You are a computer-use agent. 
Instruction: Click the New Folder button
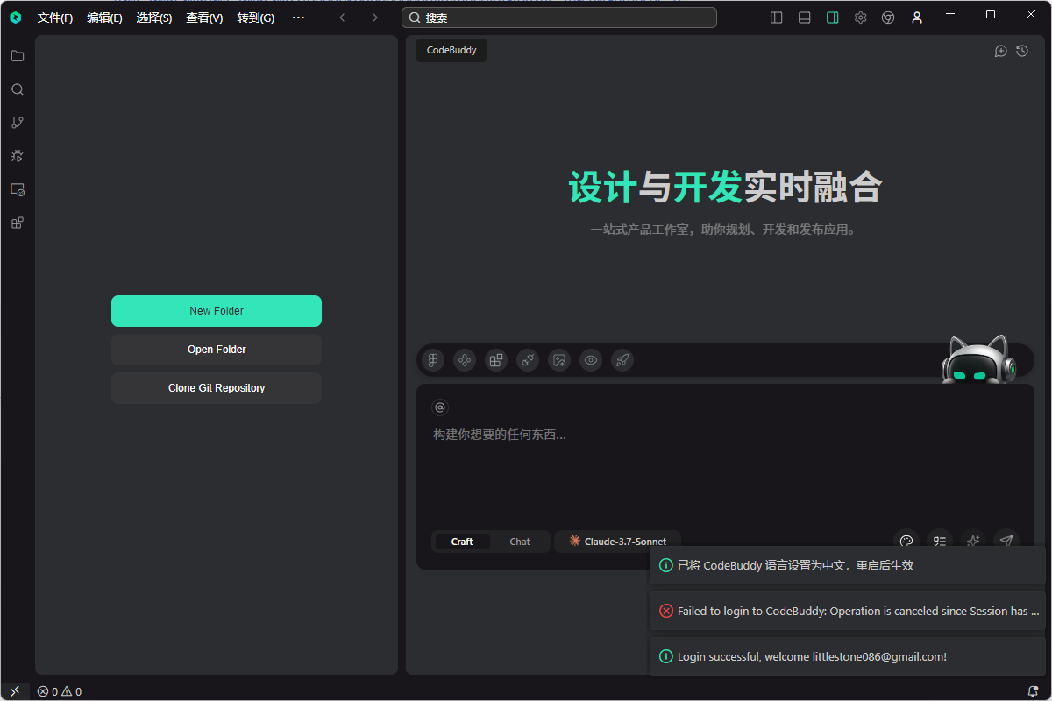(x=216, y=310)
